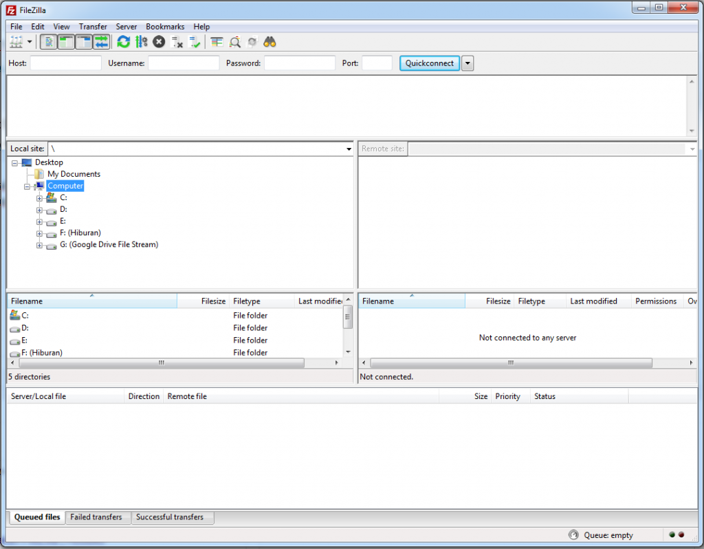Expand the C: drive tree node
The height and width of the screenshot is (549, 704).
pos(39,198)
